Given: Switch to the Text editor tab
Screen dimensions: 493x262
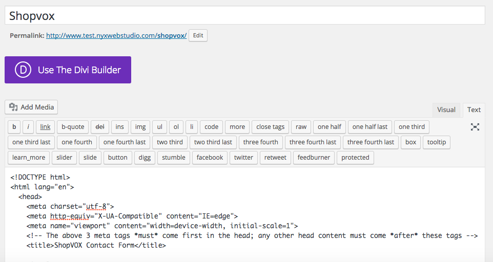Looking at the screenshot, I should pos(474,110).
